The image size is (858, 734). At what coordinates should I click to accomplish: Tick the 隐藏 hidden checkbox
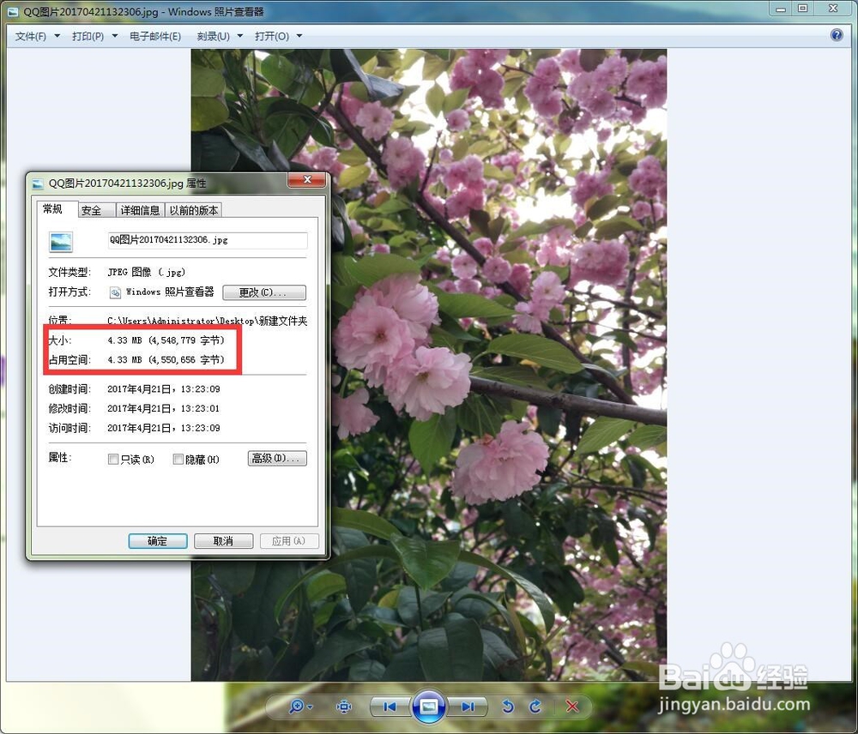178,460
